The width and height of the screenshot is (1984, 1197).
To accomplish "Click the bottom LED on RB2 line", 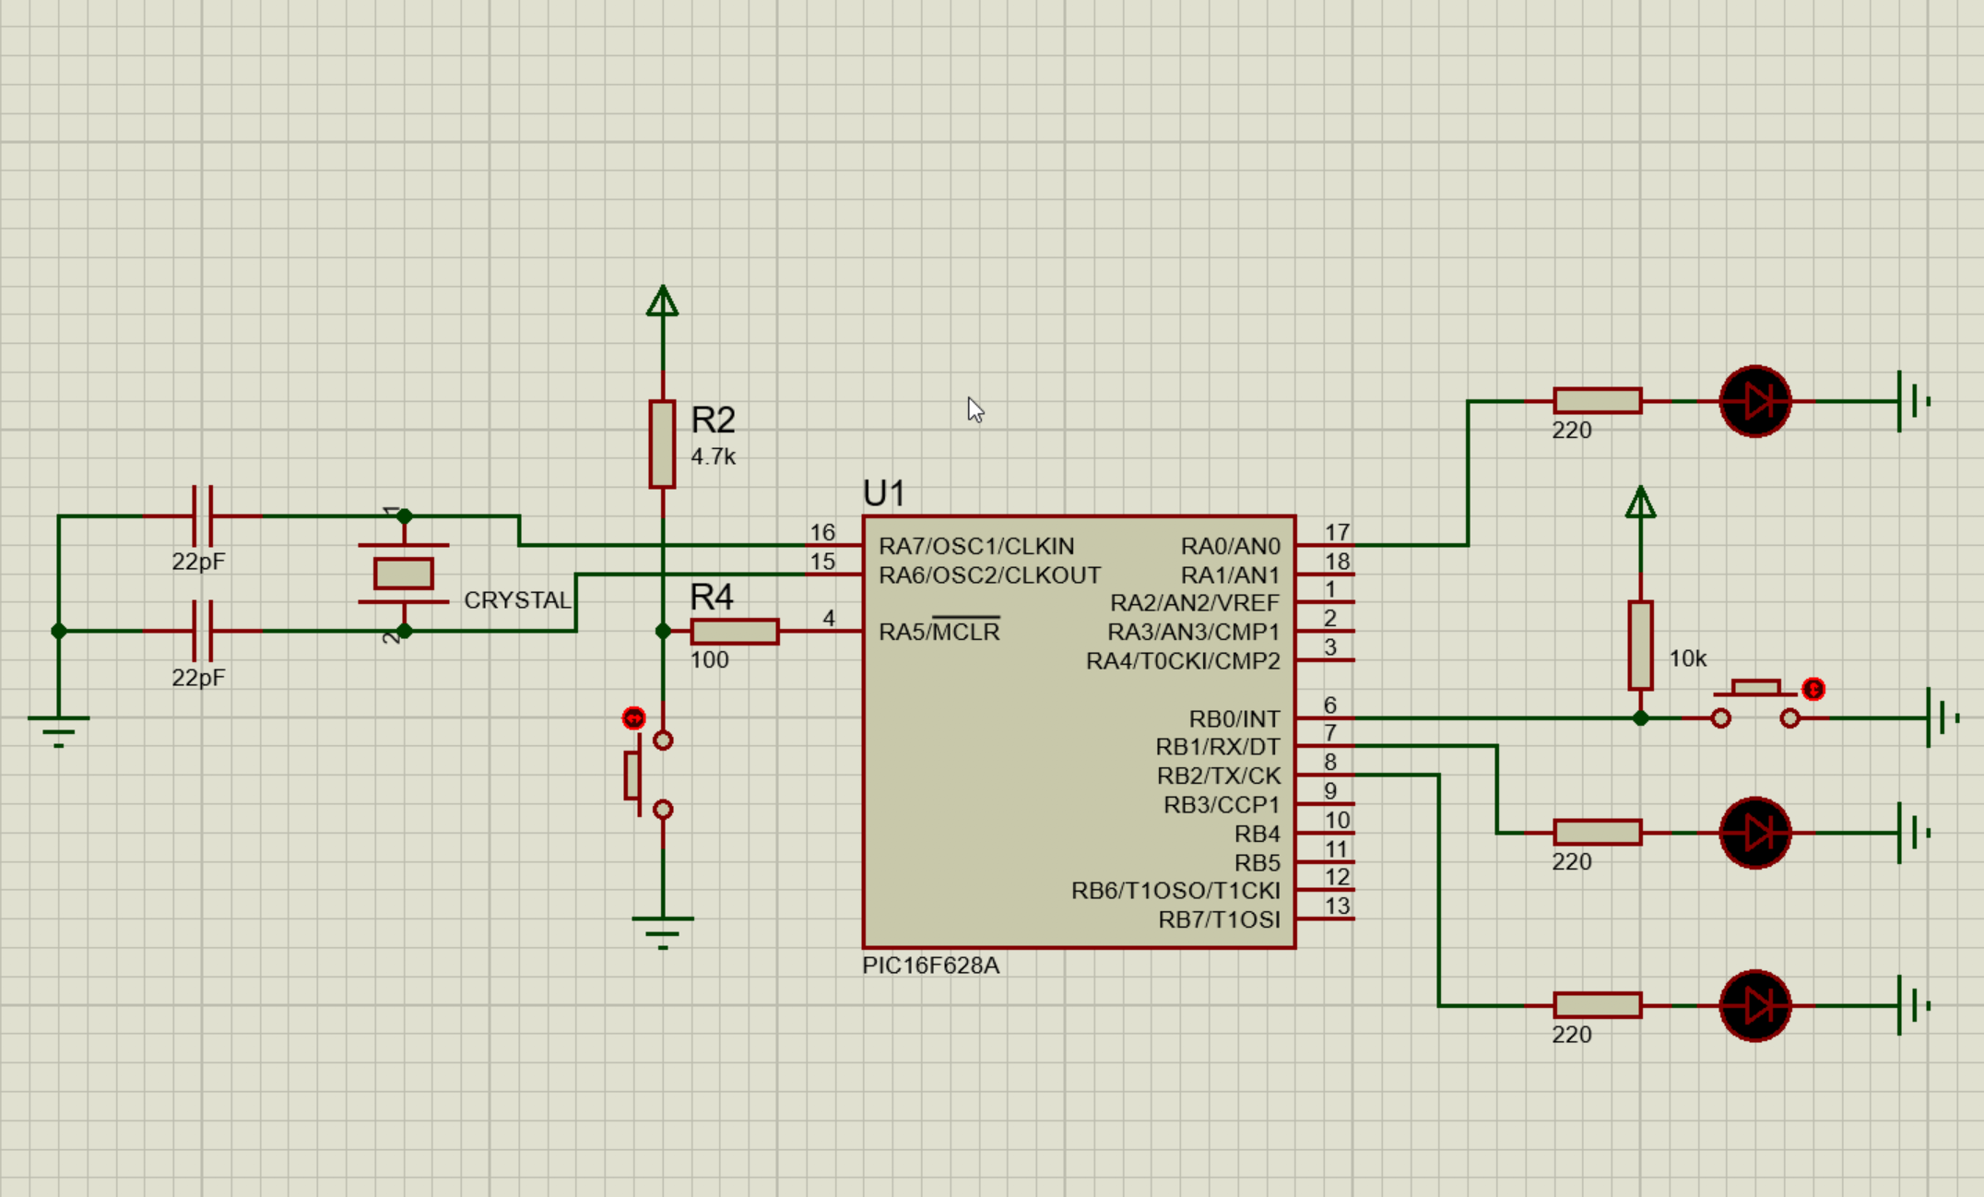I will [x=1754, y=1006].
